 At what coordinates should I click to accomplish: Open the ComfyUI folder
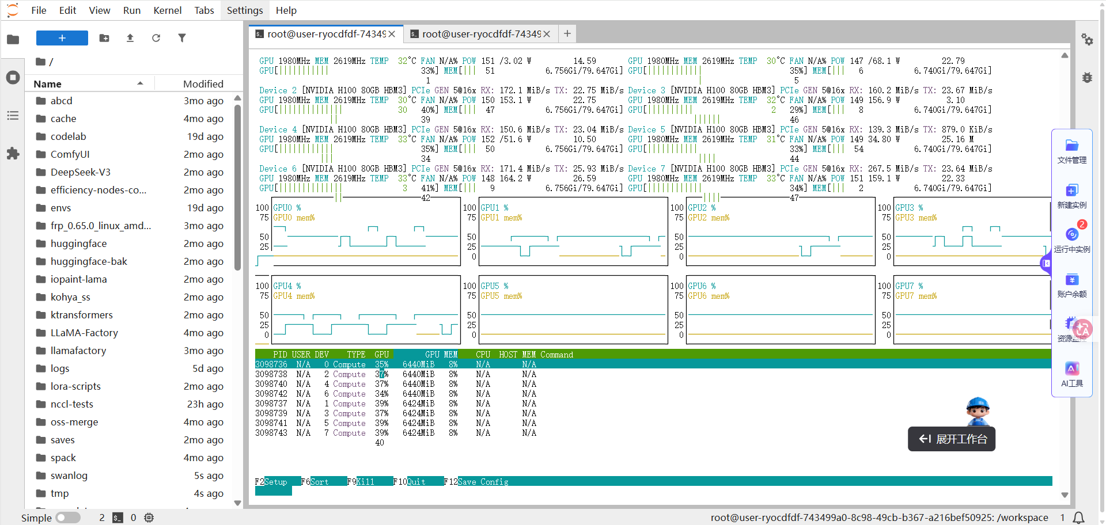(70, 154)
